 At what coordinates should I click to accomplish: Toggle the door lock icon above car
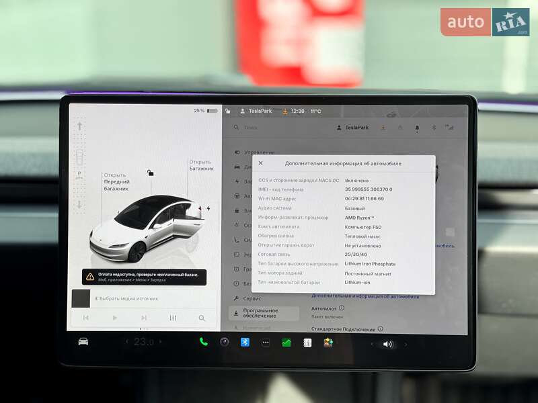tap(151, 173)
